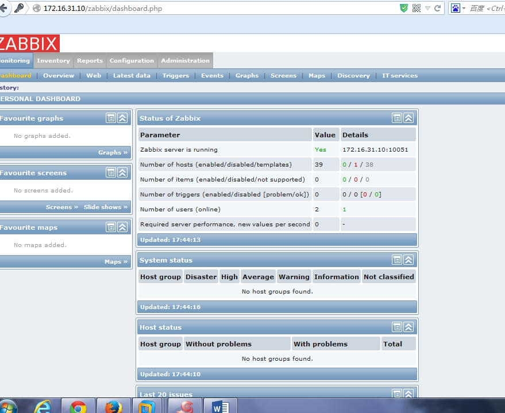Select the Web submenu item
The image size is (505, 413).
point(94,76)
